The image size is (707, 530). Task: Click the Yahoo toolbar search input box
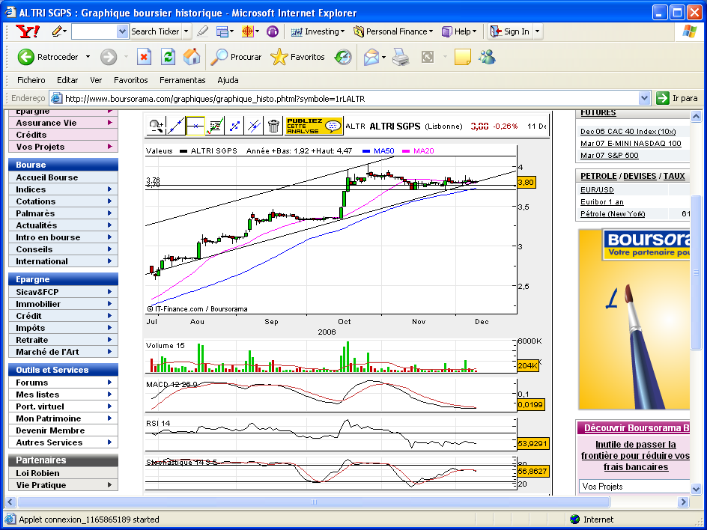click(94, 31)
